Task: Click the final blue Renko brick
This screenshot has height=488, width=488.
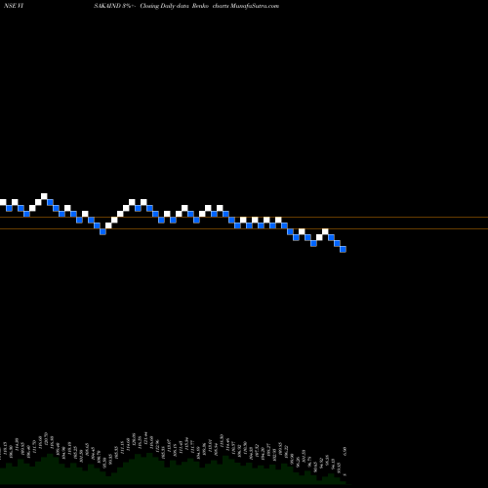Action: 343,249
